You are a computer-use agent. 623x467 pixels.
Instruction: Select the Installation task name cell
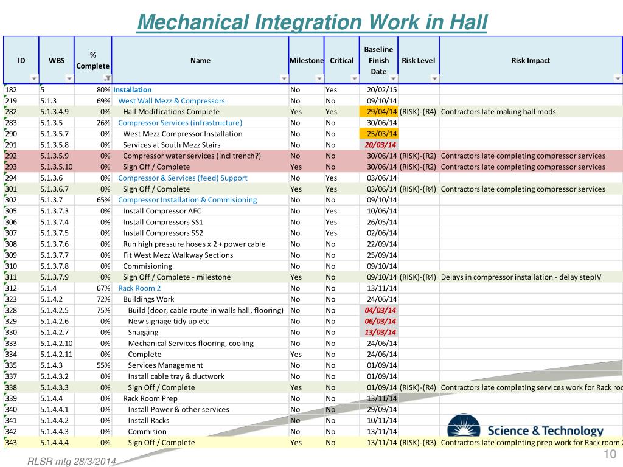coord(201,90)
